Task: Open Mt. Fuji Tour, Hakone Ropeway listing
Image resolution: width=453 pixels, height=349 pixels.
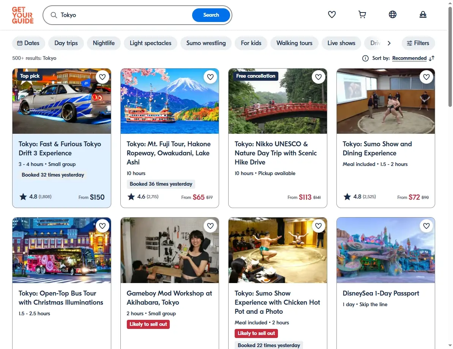Action: coord(169,153)
